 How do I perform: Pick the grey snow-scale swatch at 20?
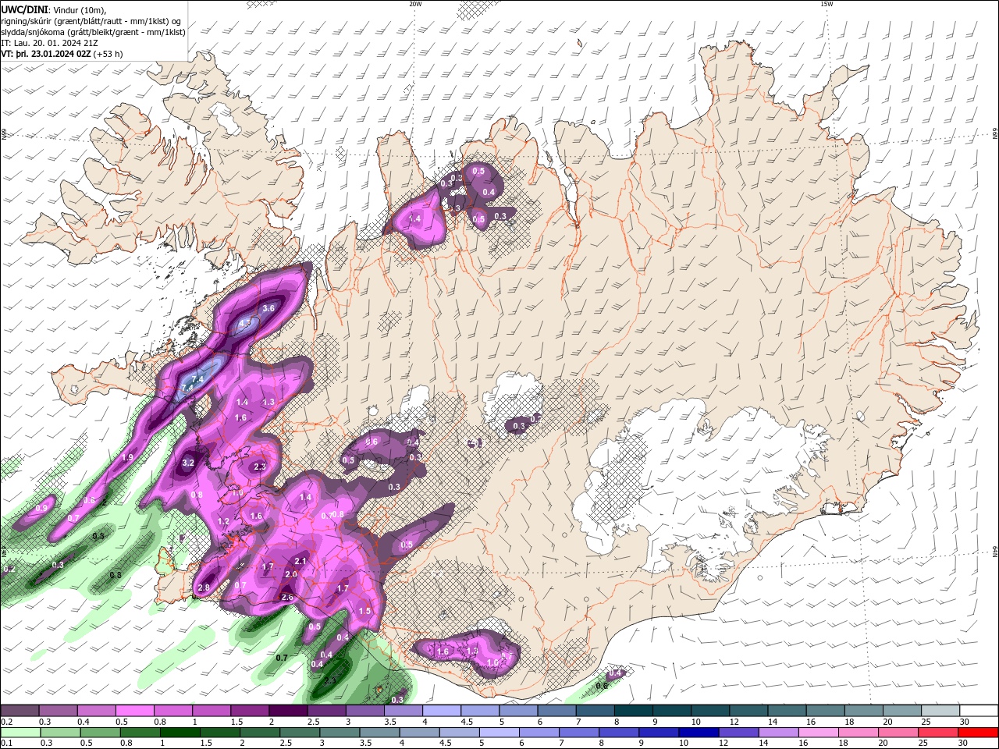pyautogui.click(x=902, y=711)
